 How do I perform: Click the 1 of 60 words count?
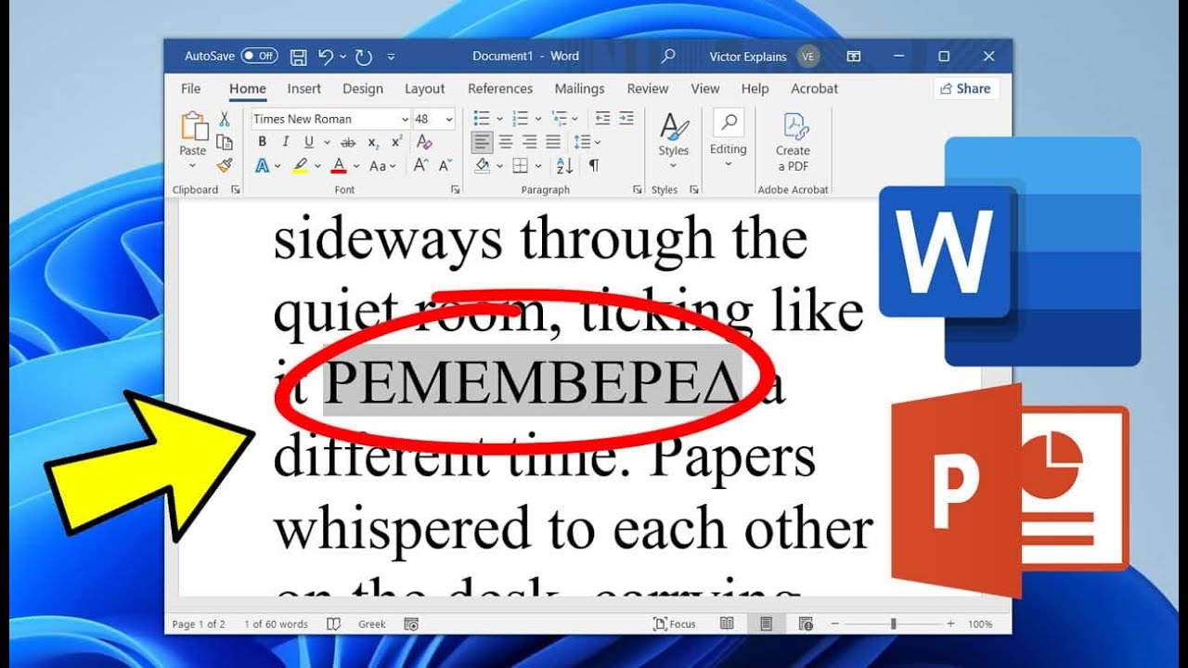click(x=276, y=624)
